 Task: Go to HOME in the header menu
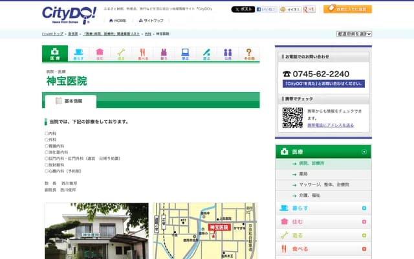click(x=116, y=21)
